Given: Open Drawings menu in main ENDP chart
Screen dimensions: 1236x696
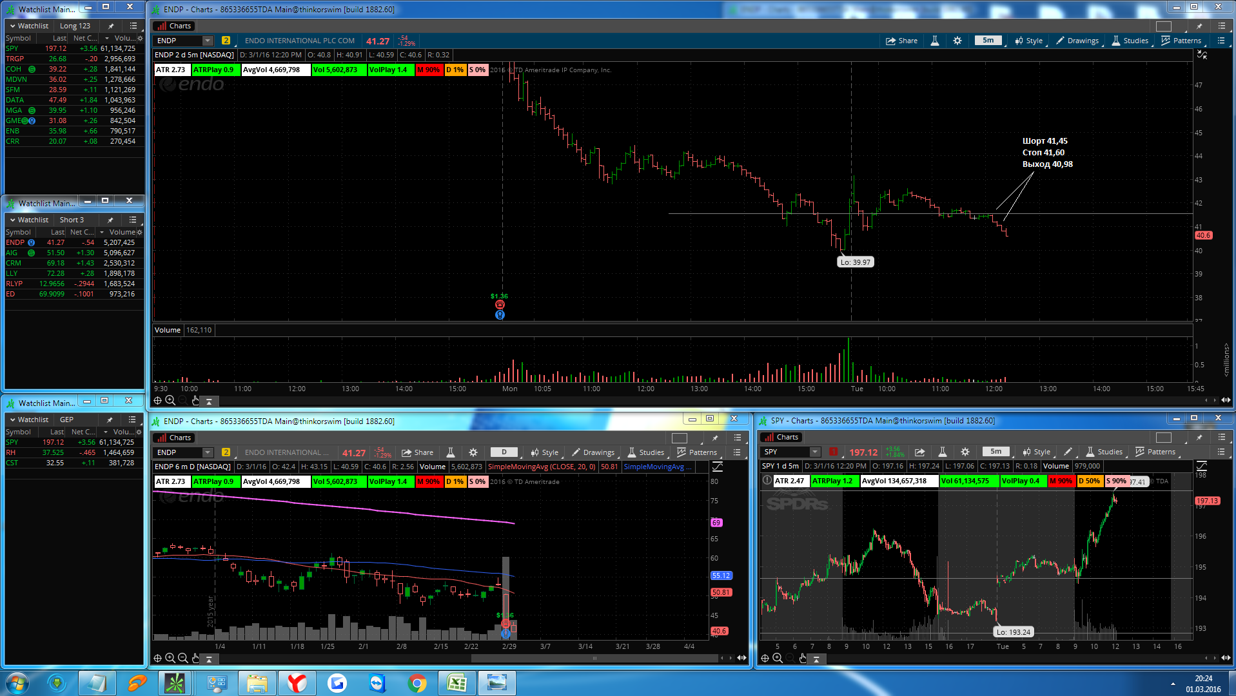Looking at the screenshot, I should (1077, 41).
